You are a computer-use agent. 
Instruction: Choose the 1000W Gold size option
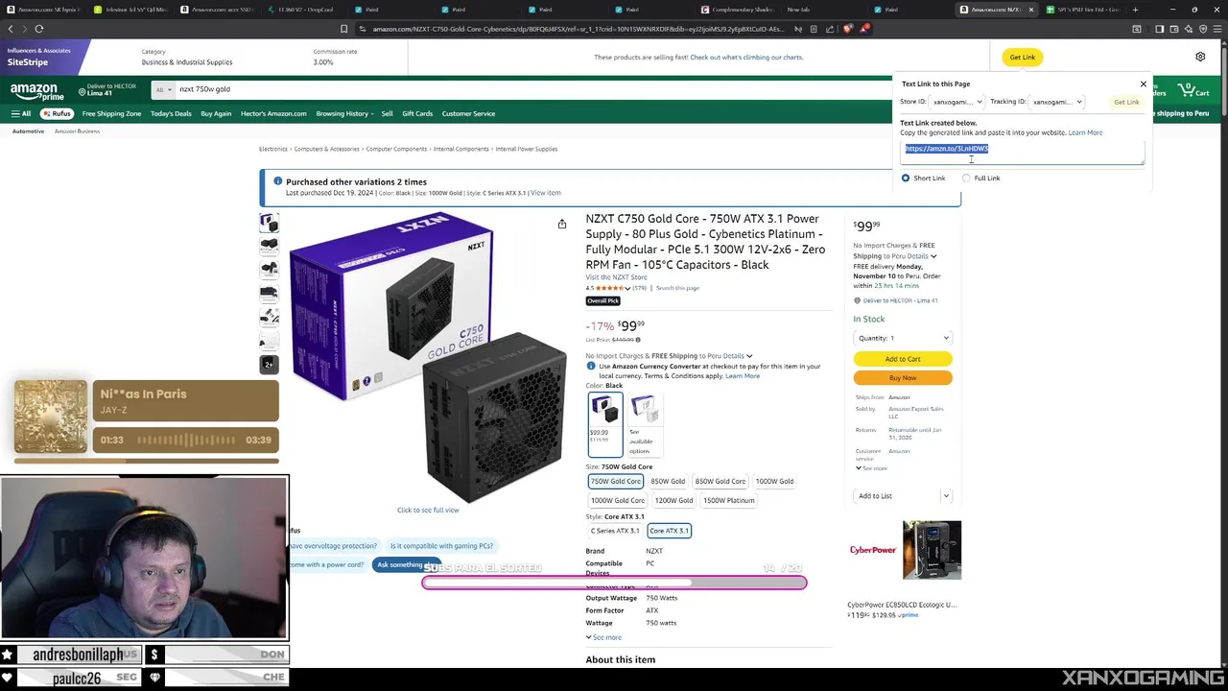[x=774, y=481]
